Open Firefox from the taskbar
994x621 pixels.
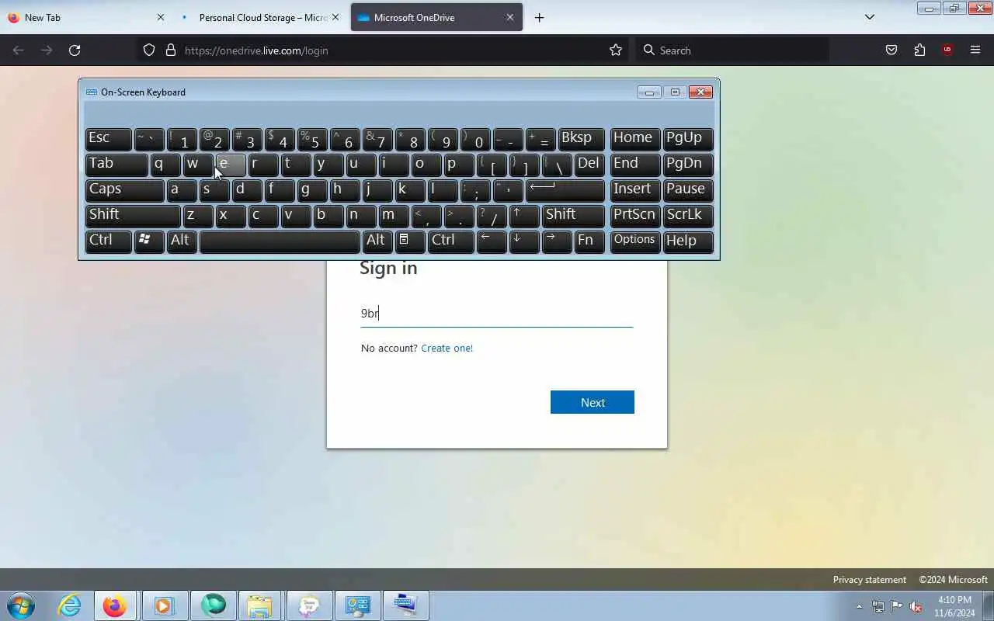coord(115,605)
